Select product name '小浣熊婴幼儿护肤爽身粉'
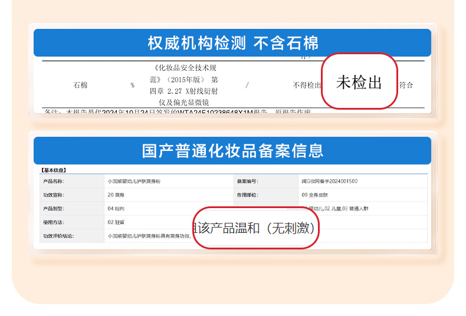 click(x=133, y=182)
